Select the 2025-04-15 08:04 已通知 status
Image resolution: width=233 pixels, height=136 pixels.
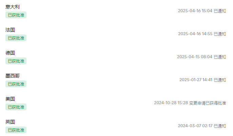[x=201, y=57]
